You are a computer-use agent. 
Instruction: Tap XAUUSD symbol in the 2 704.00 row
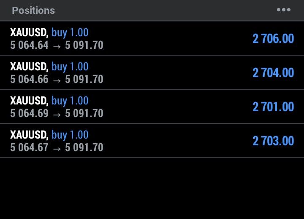point(29,67)
